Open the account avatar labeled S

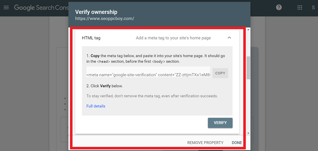click(x=313, y=8)
